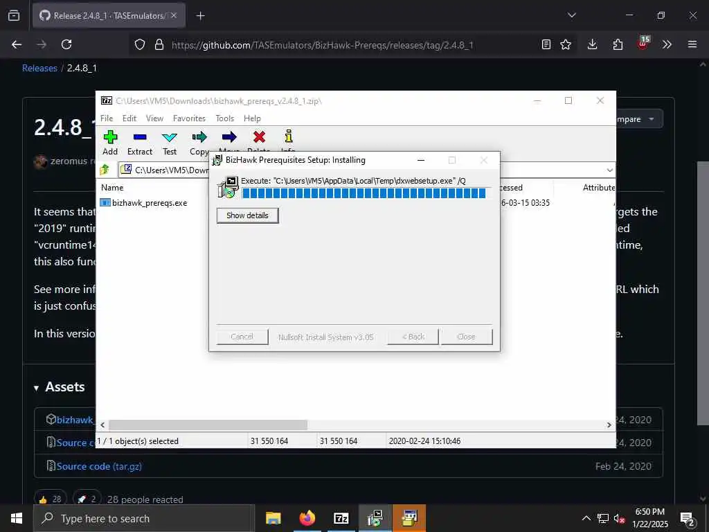Switch to Firefox from taskbar

[x=307, y=518]
